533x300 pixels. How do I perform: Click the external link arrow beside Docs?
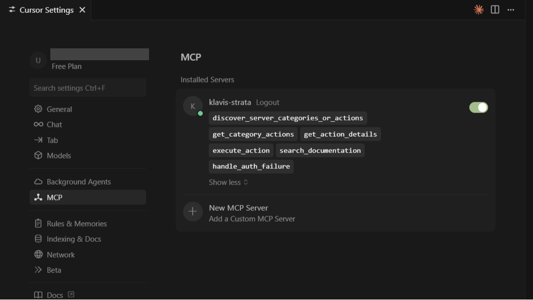(71, 294)
